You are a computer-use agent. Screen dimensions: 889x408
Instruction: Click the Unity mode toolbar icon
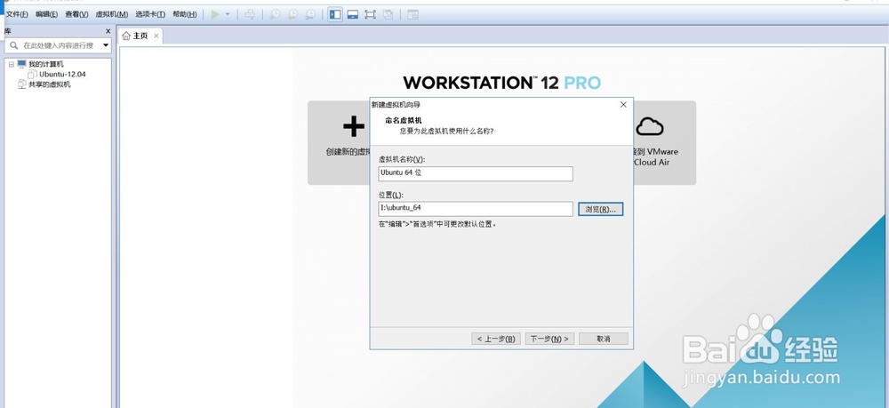(388, 14)
